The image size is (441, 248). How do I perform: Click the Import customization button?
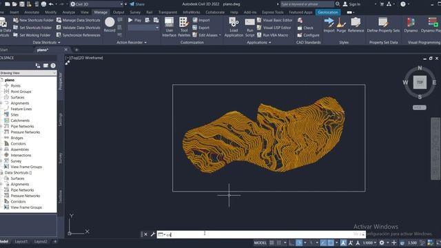(201, 20)
